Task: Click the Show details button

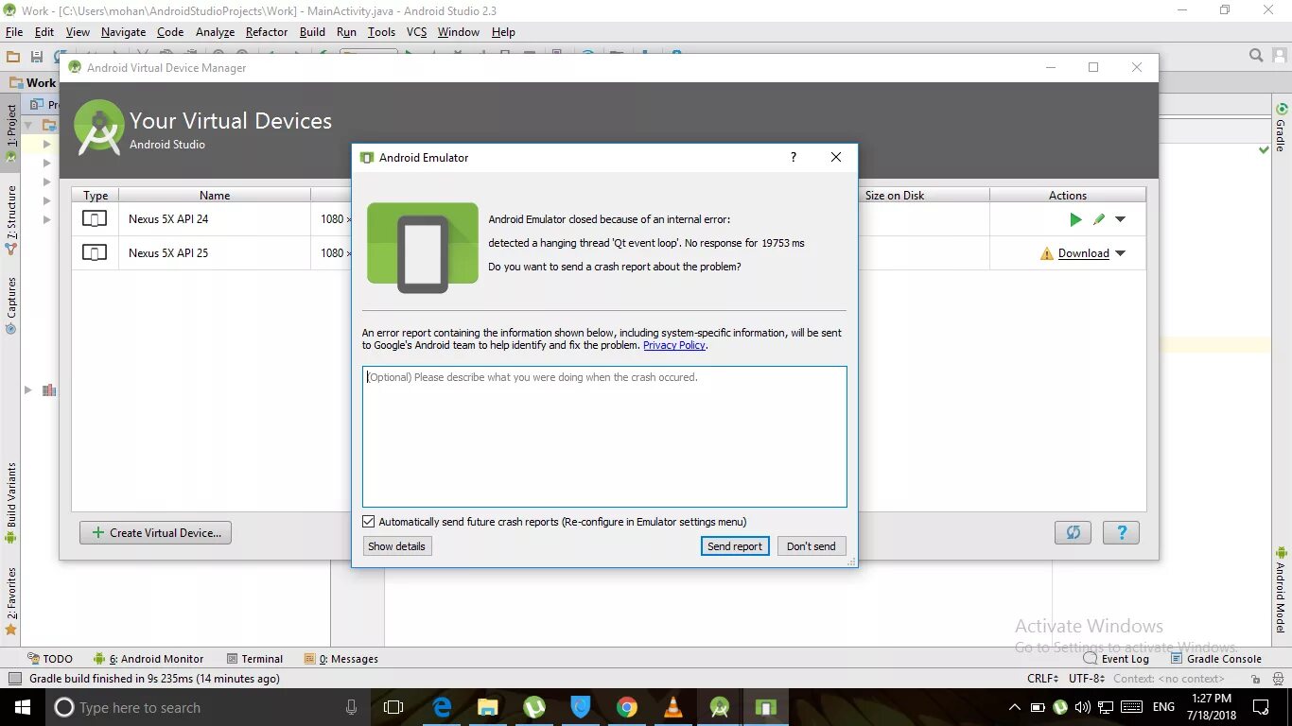Action: [x=397, y=546]
